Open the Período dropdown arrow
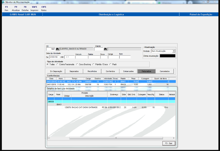The image size is (220, 151). (x=174, y=51)
